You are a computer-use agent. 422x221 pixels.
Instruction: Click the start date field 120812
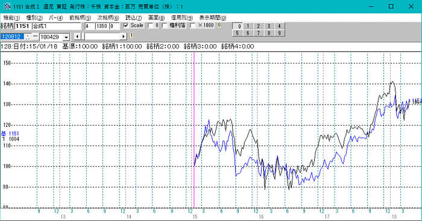point(13,37)
